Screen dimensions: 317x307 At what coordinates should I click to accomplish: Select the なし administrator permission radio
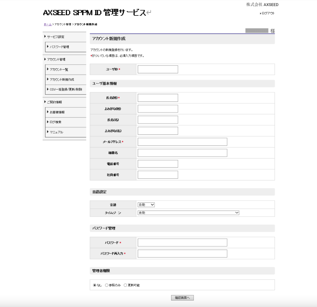(x=94, y=285)
